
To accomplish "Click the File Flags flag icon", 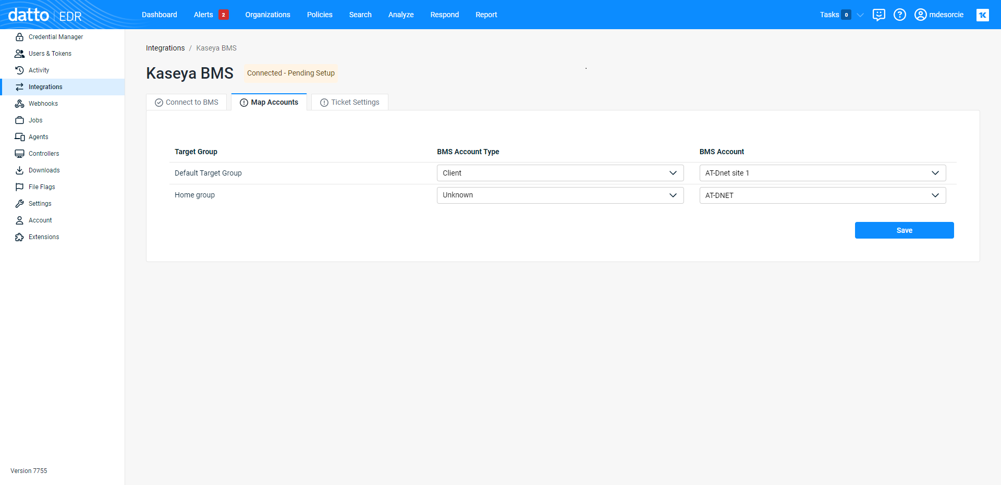I will click(19, 187).
